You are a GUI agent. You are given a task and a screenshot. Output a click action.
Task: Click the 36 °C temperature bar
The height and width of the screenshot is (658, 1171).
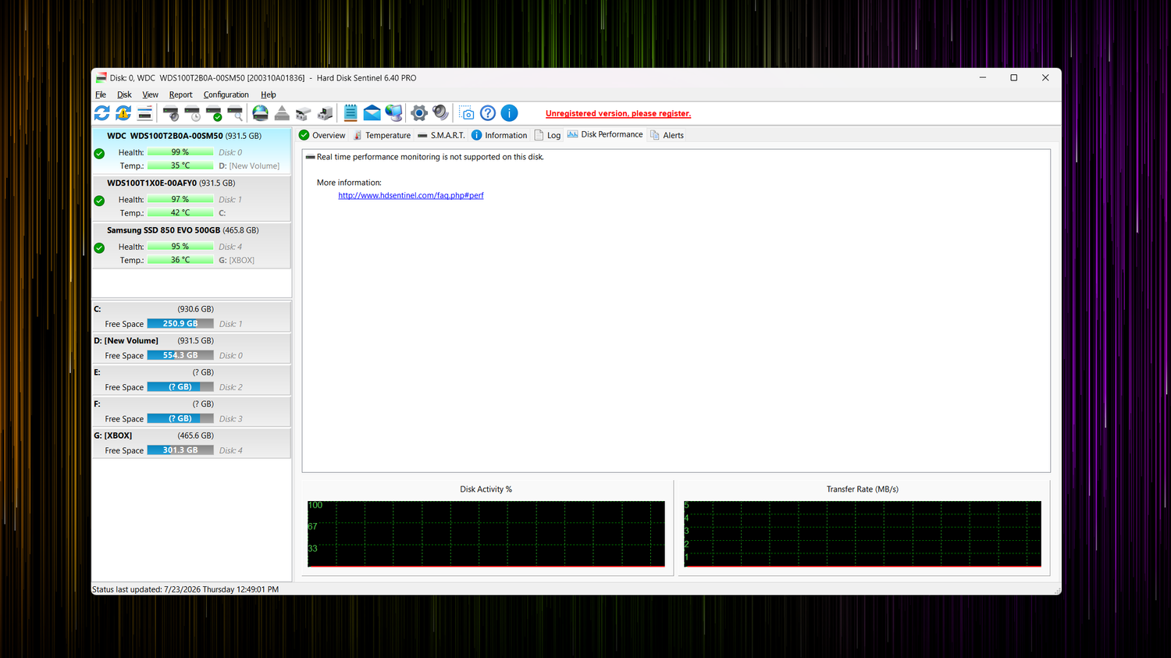pyautogui.click(x=180, y=260)
